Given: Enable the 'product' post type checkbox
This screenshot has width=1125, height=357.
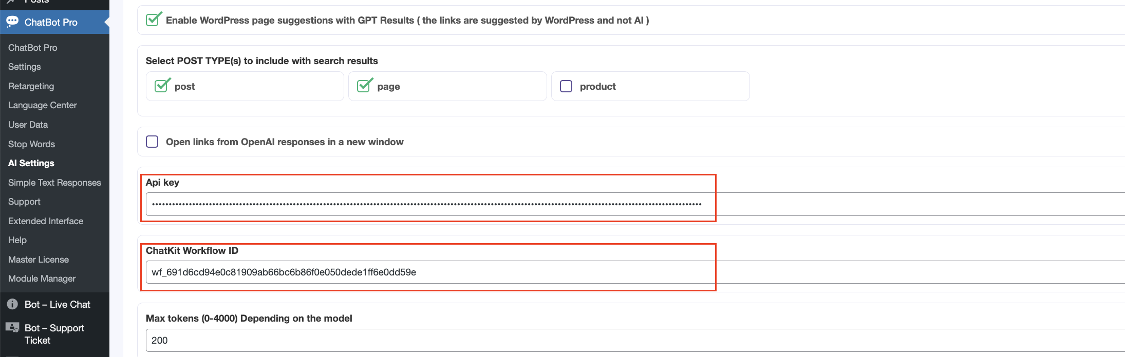Looking at the screenshot, I should point(566,86).
